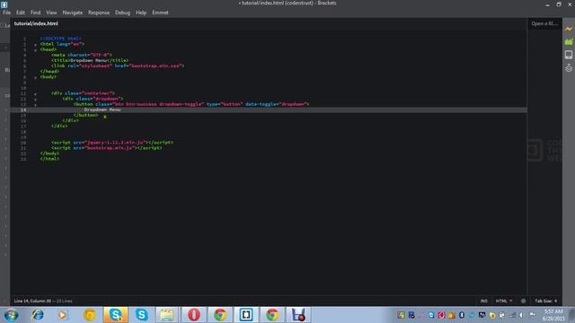Open the Response menu
This screenshot has width=575, height=323.
pos(99,13)
